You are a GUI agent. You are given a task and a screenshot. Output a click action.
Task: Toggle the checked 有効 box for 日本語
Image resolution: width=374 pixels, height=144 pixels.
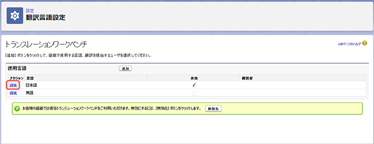[x=194, y=85]
